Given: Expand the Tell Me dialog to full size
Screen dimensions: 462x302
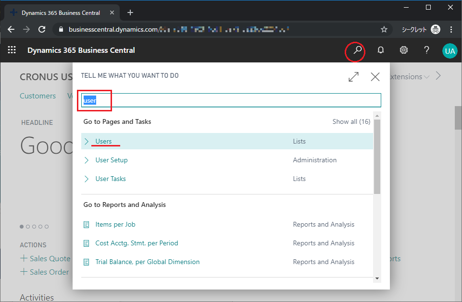Looking at the screenshot, I should [353, 77].
